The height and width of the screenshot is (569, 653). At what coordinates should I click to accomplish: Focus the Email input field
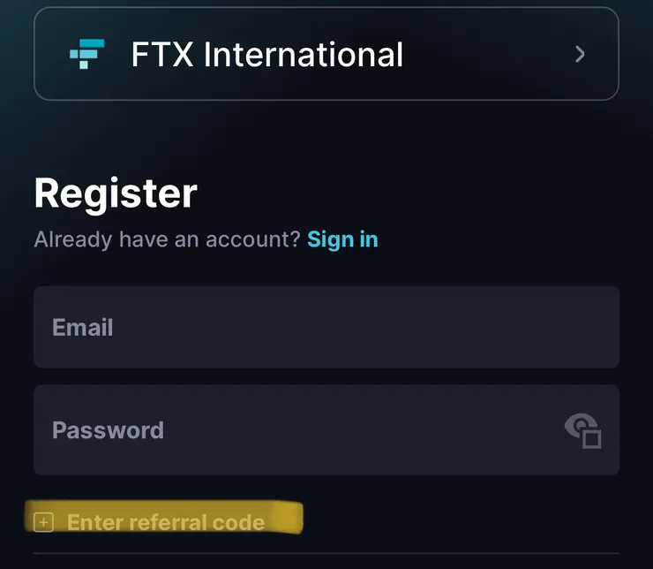(x=326, y=327)
